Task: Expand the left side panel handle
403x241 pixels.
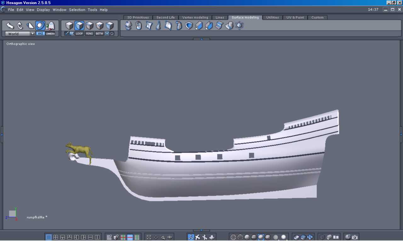Action: click(2, 135)
